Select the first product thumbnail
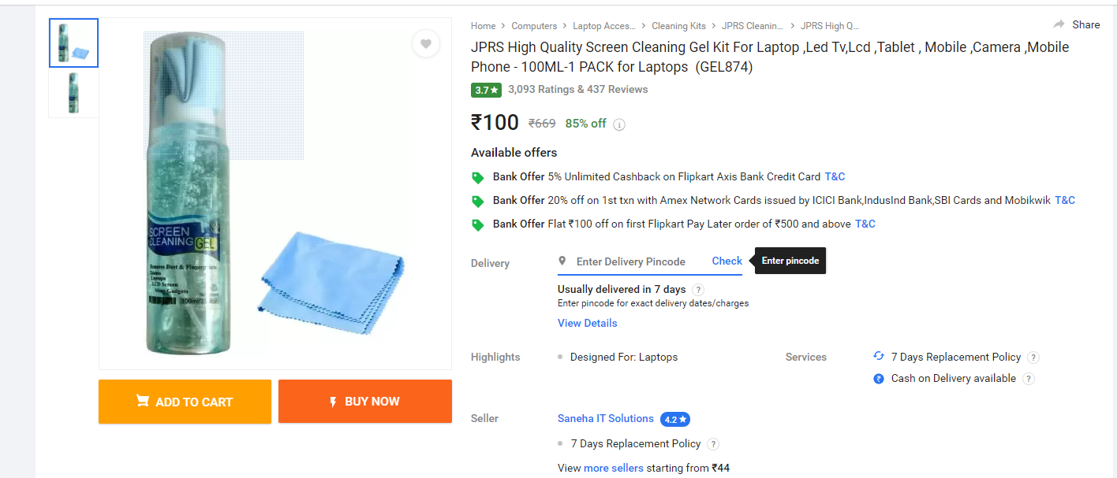This screenshot has width=1117, height=478. point(73,43)
